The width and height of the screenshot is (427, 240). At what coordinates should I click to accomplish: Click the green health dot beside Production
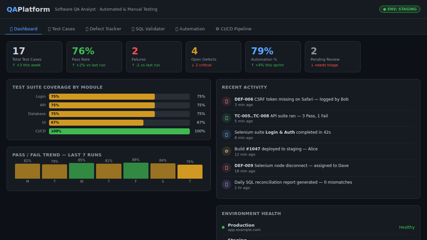pyautogui.click(x=223, y=227)
